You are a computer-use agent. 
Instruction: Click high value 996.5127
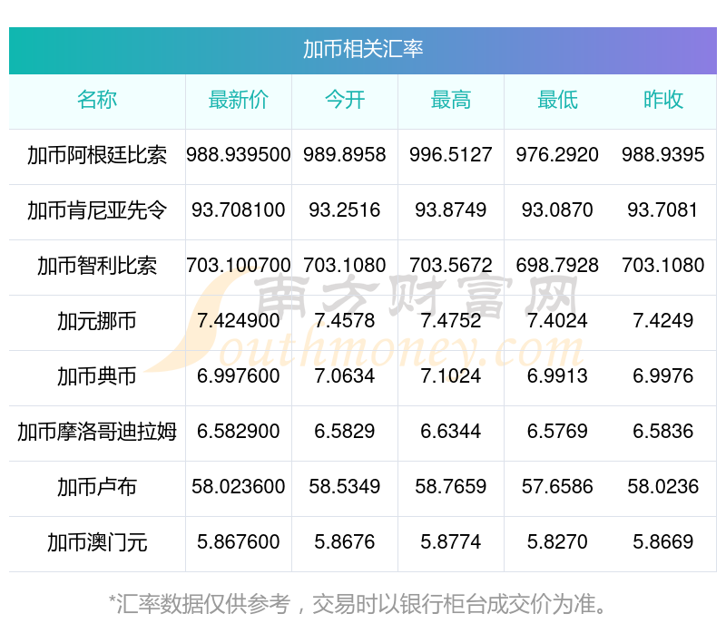pos(451,154)
